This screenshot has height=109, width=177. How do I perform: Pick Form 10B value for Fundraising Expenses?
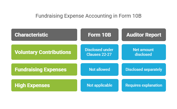coord(100,70)
